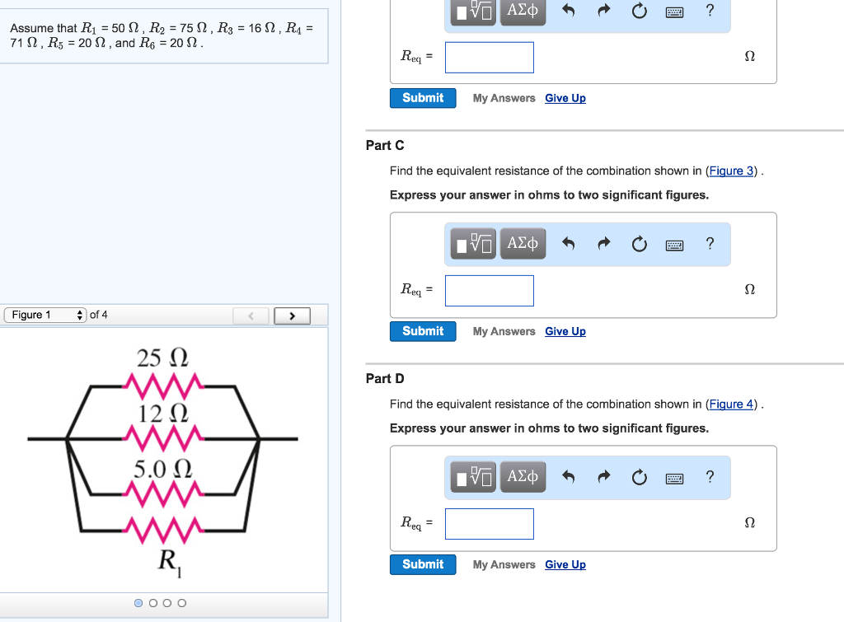This screenshot has height=622, width=844.
Task: Click the Req input field in Part C
Action: click(489, 290)
